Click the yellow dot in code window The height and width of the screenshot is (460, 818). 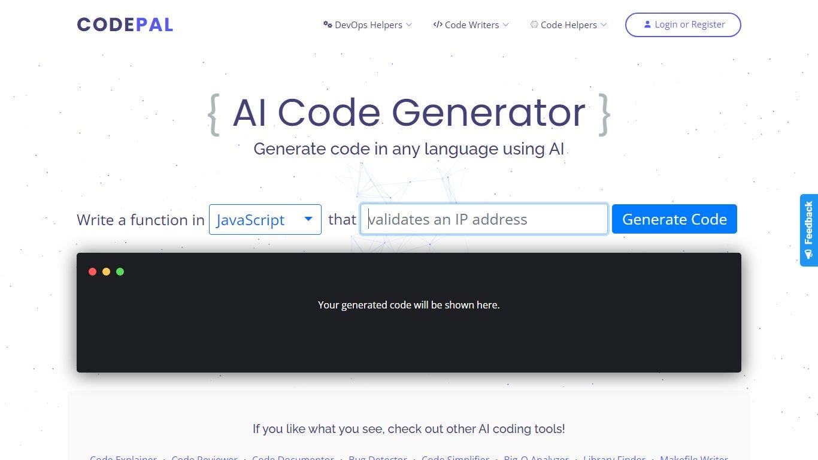coord(106,272)
